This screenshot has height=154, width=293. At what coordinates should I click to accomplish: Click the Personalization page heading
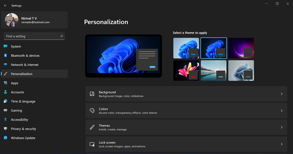[x=106, y=22]
